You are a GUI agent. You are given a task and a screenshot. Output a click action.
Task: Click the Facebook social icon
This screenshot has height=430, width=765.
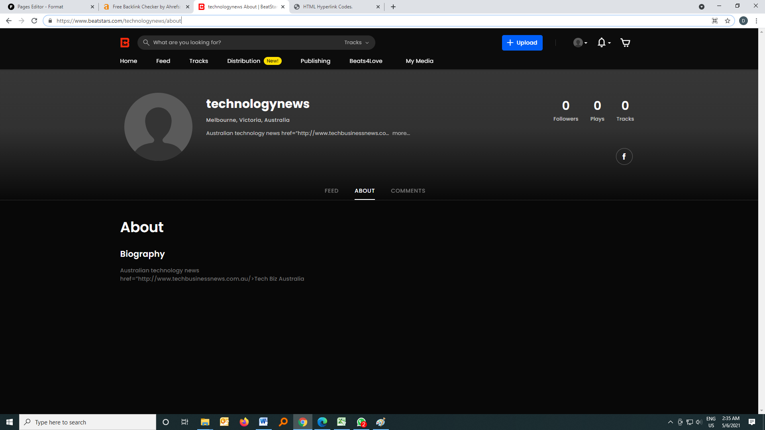[624, 156]
